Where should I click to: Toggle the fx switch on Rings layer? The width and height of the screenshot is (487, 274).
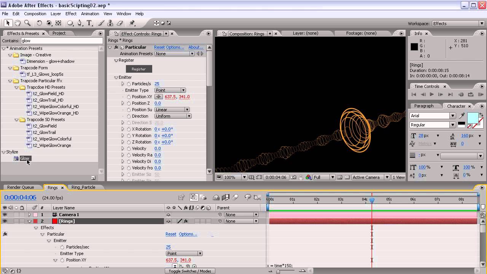(x=186, y=221)
